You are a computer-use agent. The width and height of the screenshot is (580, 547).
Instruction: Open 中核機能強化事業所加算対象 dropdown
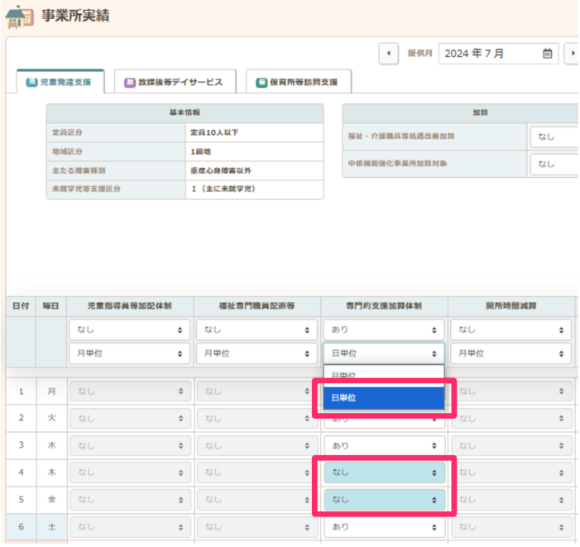click(x=553, y=164)
